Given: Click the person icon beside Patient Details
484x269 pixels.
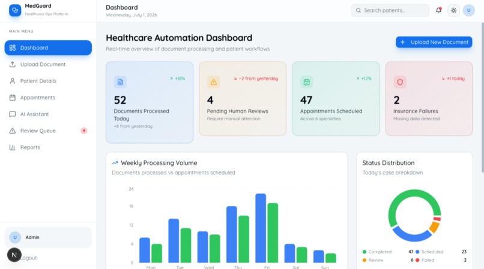Looking at the screenshot, I should [x=13, y=81].
